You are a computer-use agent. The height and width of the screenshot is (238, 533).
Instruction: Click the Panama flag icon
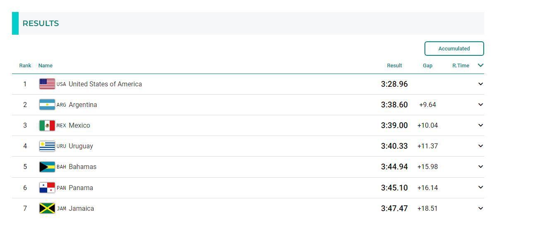[x=47, y=188]
